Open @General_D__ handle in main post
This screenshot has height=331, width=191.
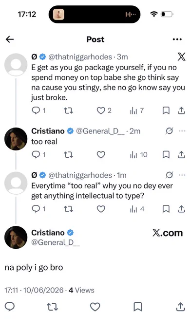click(x=56, y=242)
